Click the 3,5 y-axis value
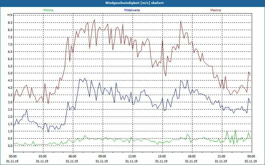The height and width of the screenshot is (165, 265). point(10,95)
